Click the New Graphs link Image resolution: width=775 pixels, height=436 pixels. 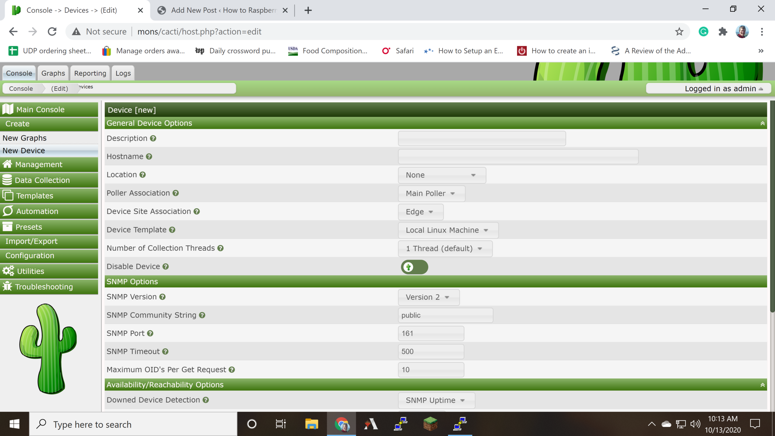tap(25, 138)
